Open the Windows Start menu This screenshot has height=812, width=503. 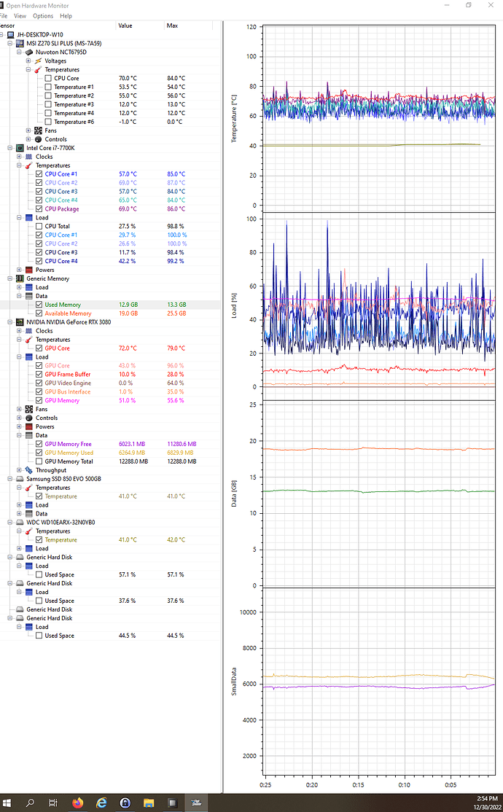tap(7, 803)
